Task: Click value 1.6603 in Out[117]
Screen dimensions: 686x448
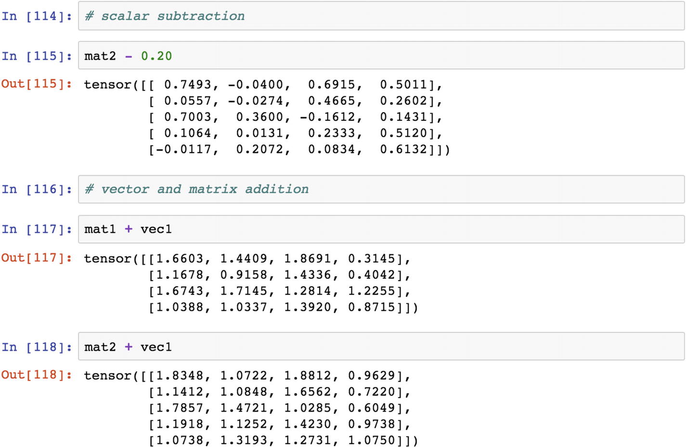Action: pyautogui.click(x=180, y=258)
